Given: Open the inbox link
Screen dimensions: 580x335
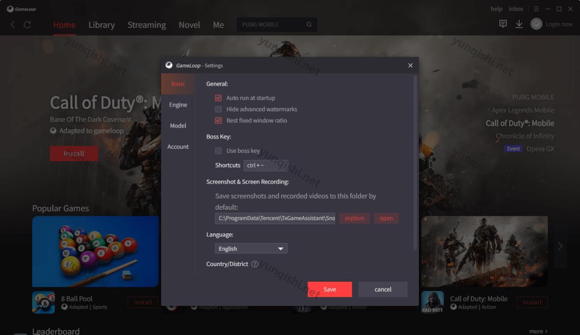Looking at the screenshot, I should pos(516,9).
